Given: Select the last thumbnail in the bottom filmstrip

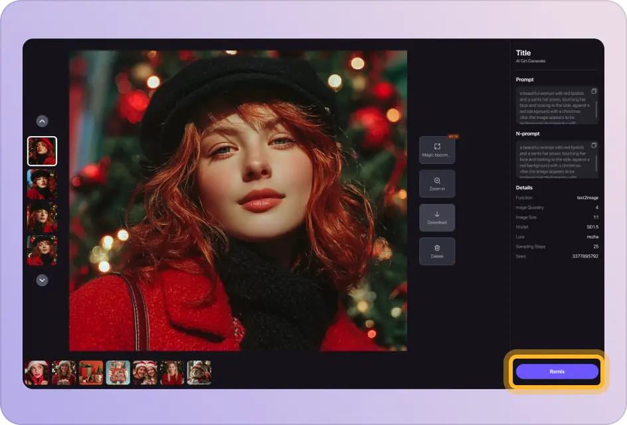Looking at the screenshot, I should (x=199, y=372).
